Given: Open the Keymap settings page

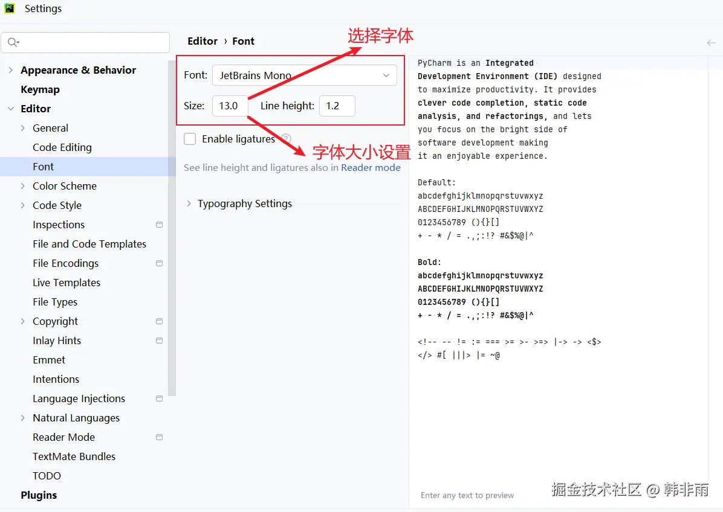Looking at the screenshot, I should (x=40, y=89).
